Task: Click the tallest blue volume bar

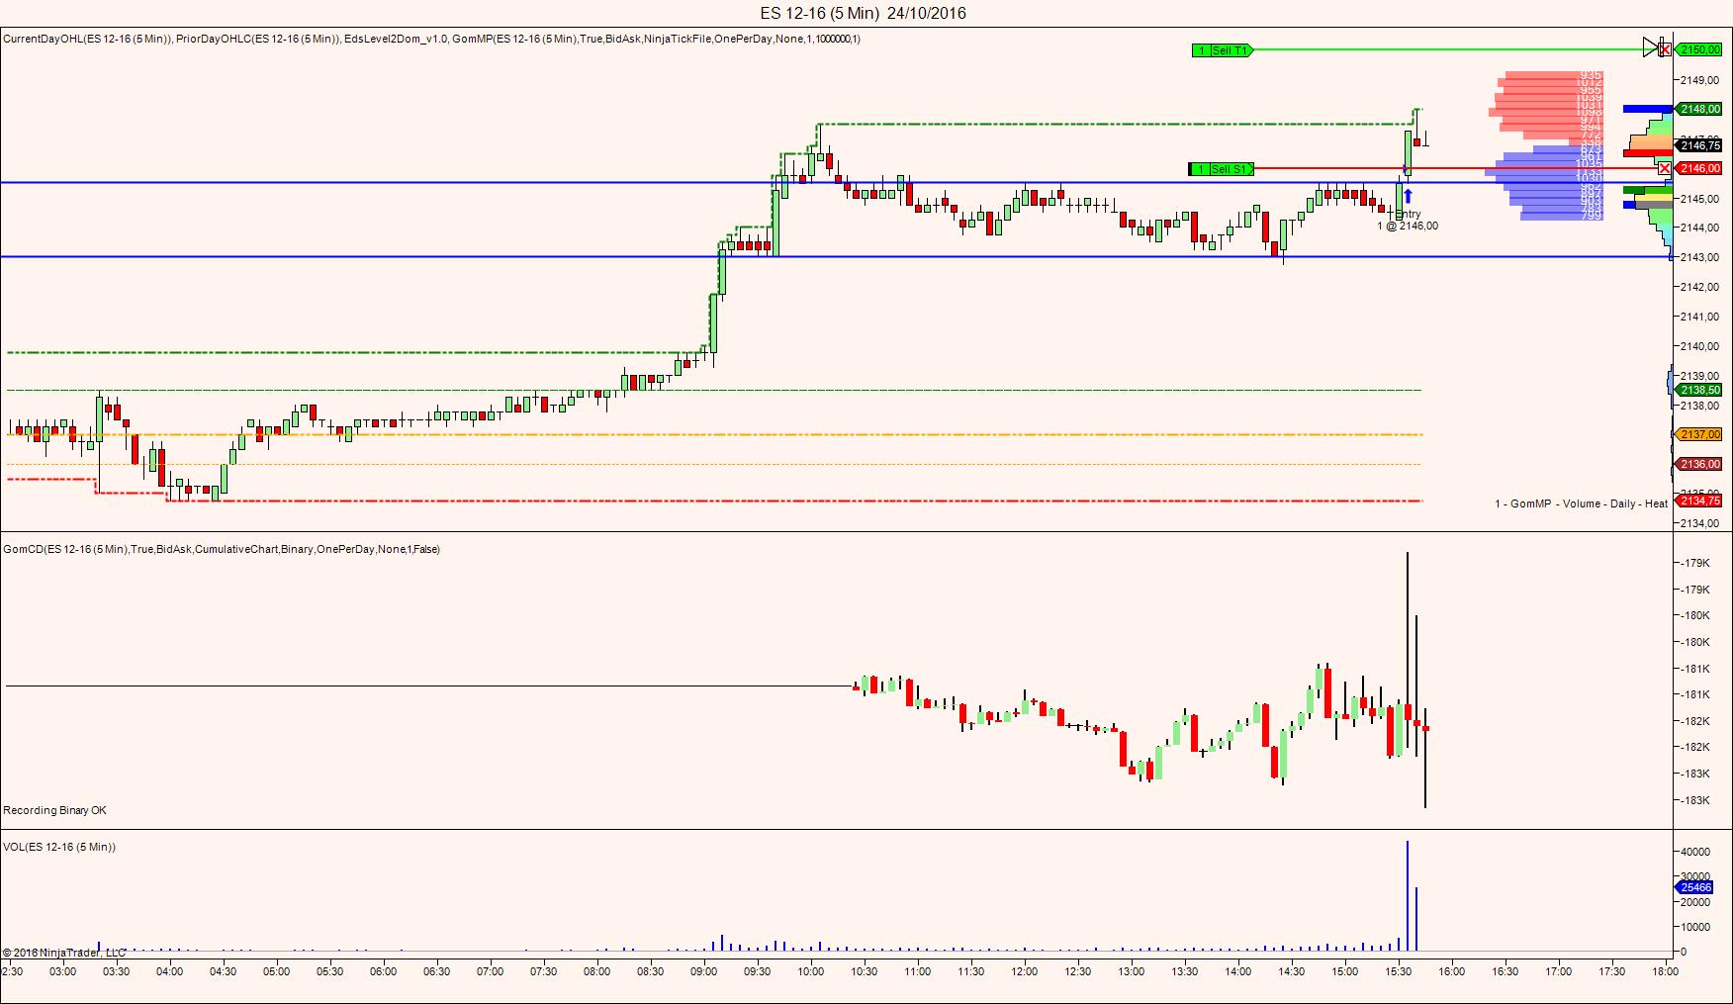Action: 1407,896
